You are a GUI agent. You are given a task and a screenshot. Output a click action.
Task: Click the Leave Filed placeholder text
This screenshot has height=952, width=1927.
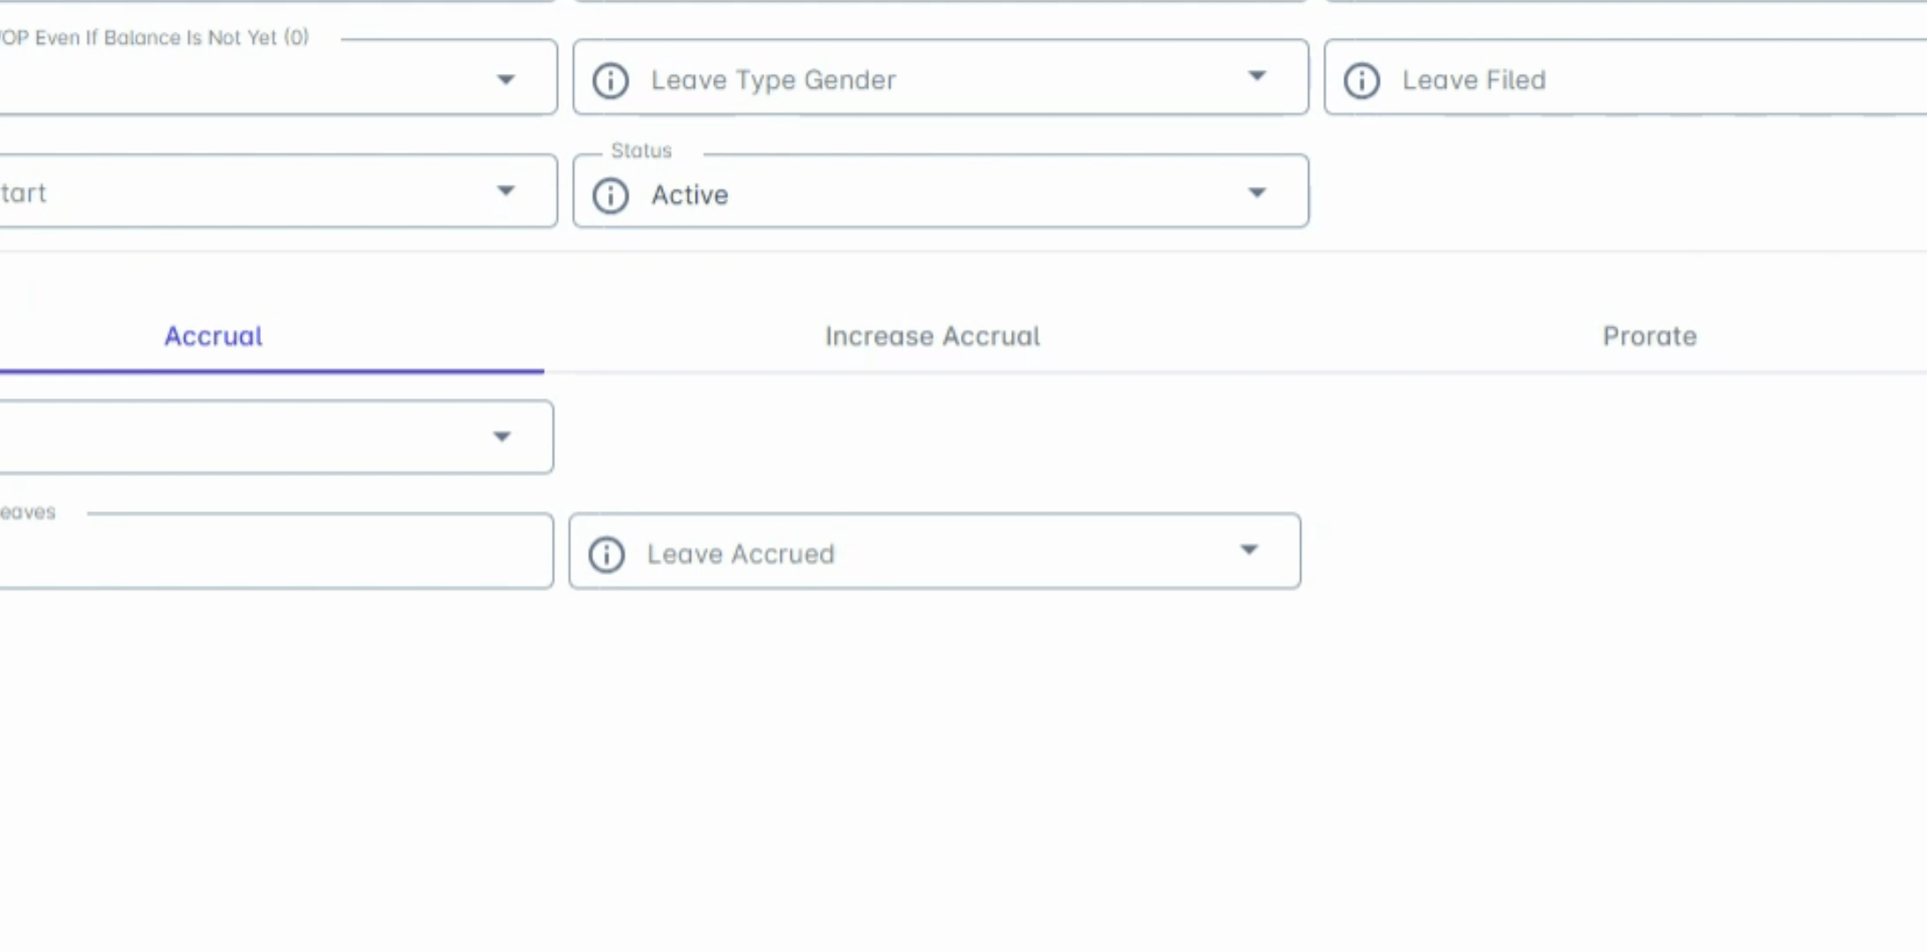[1474, 80]
